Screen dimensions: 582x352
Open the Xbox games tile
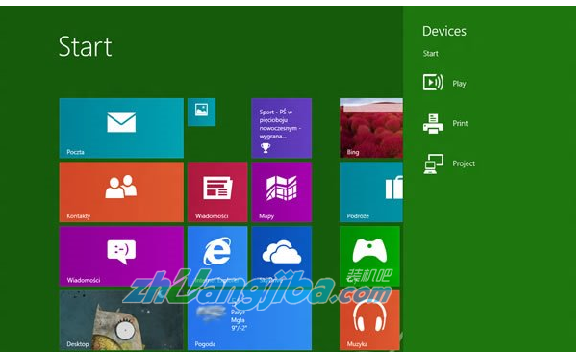(369, 256)
